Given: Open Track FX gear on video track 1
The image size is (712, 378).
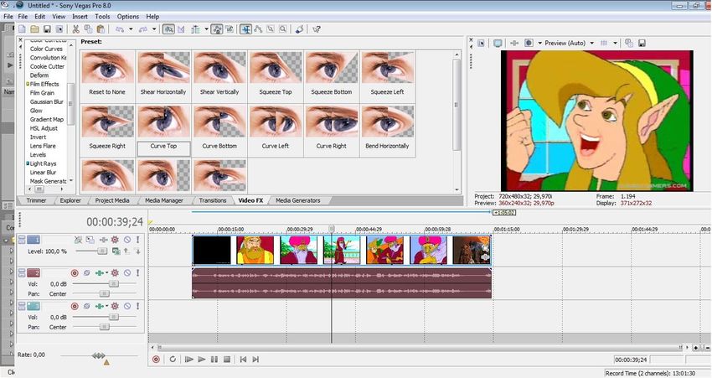Looking at the screenshot, I should [x=115, y=240].
